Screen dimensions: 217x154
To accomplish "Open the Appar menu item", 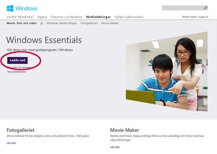I will click(42, 17).
